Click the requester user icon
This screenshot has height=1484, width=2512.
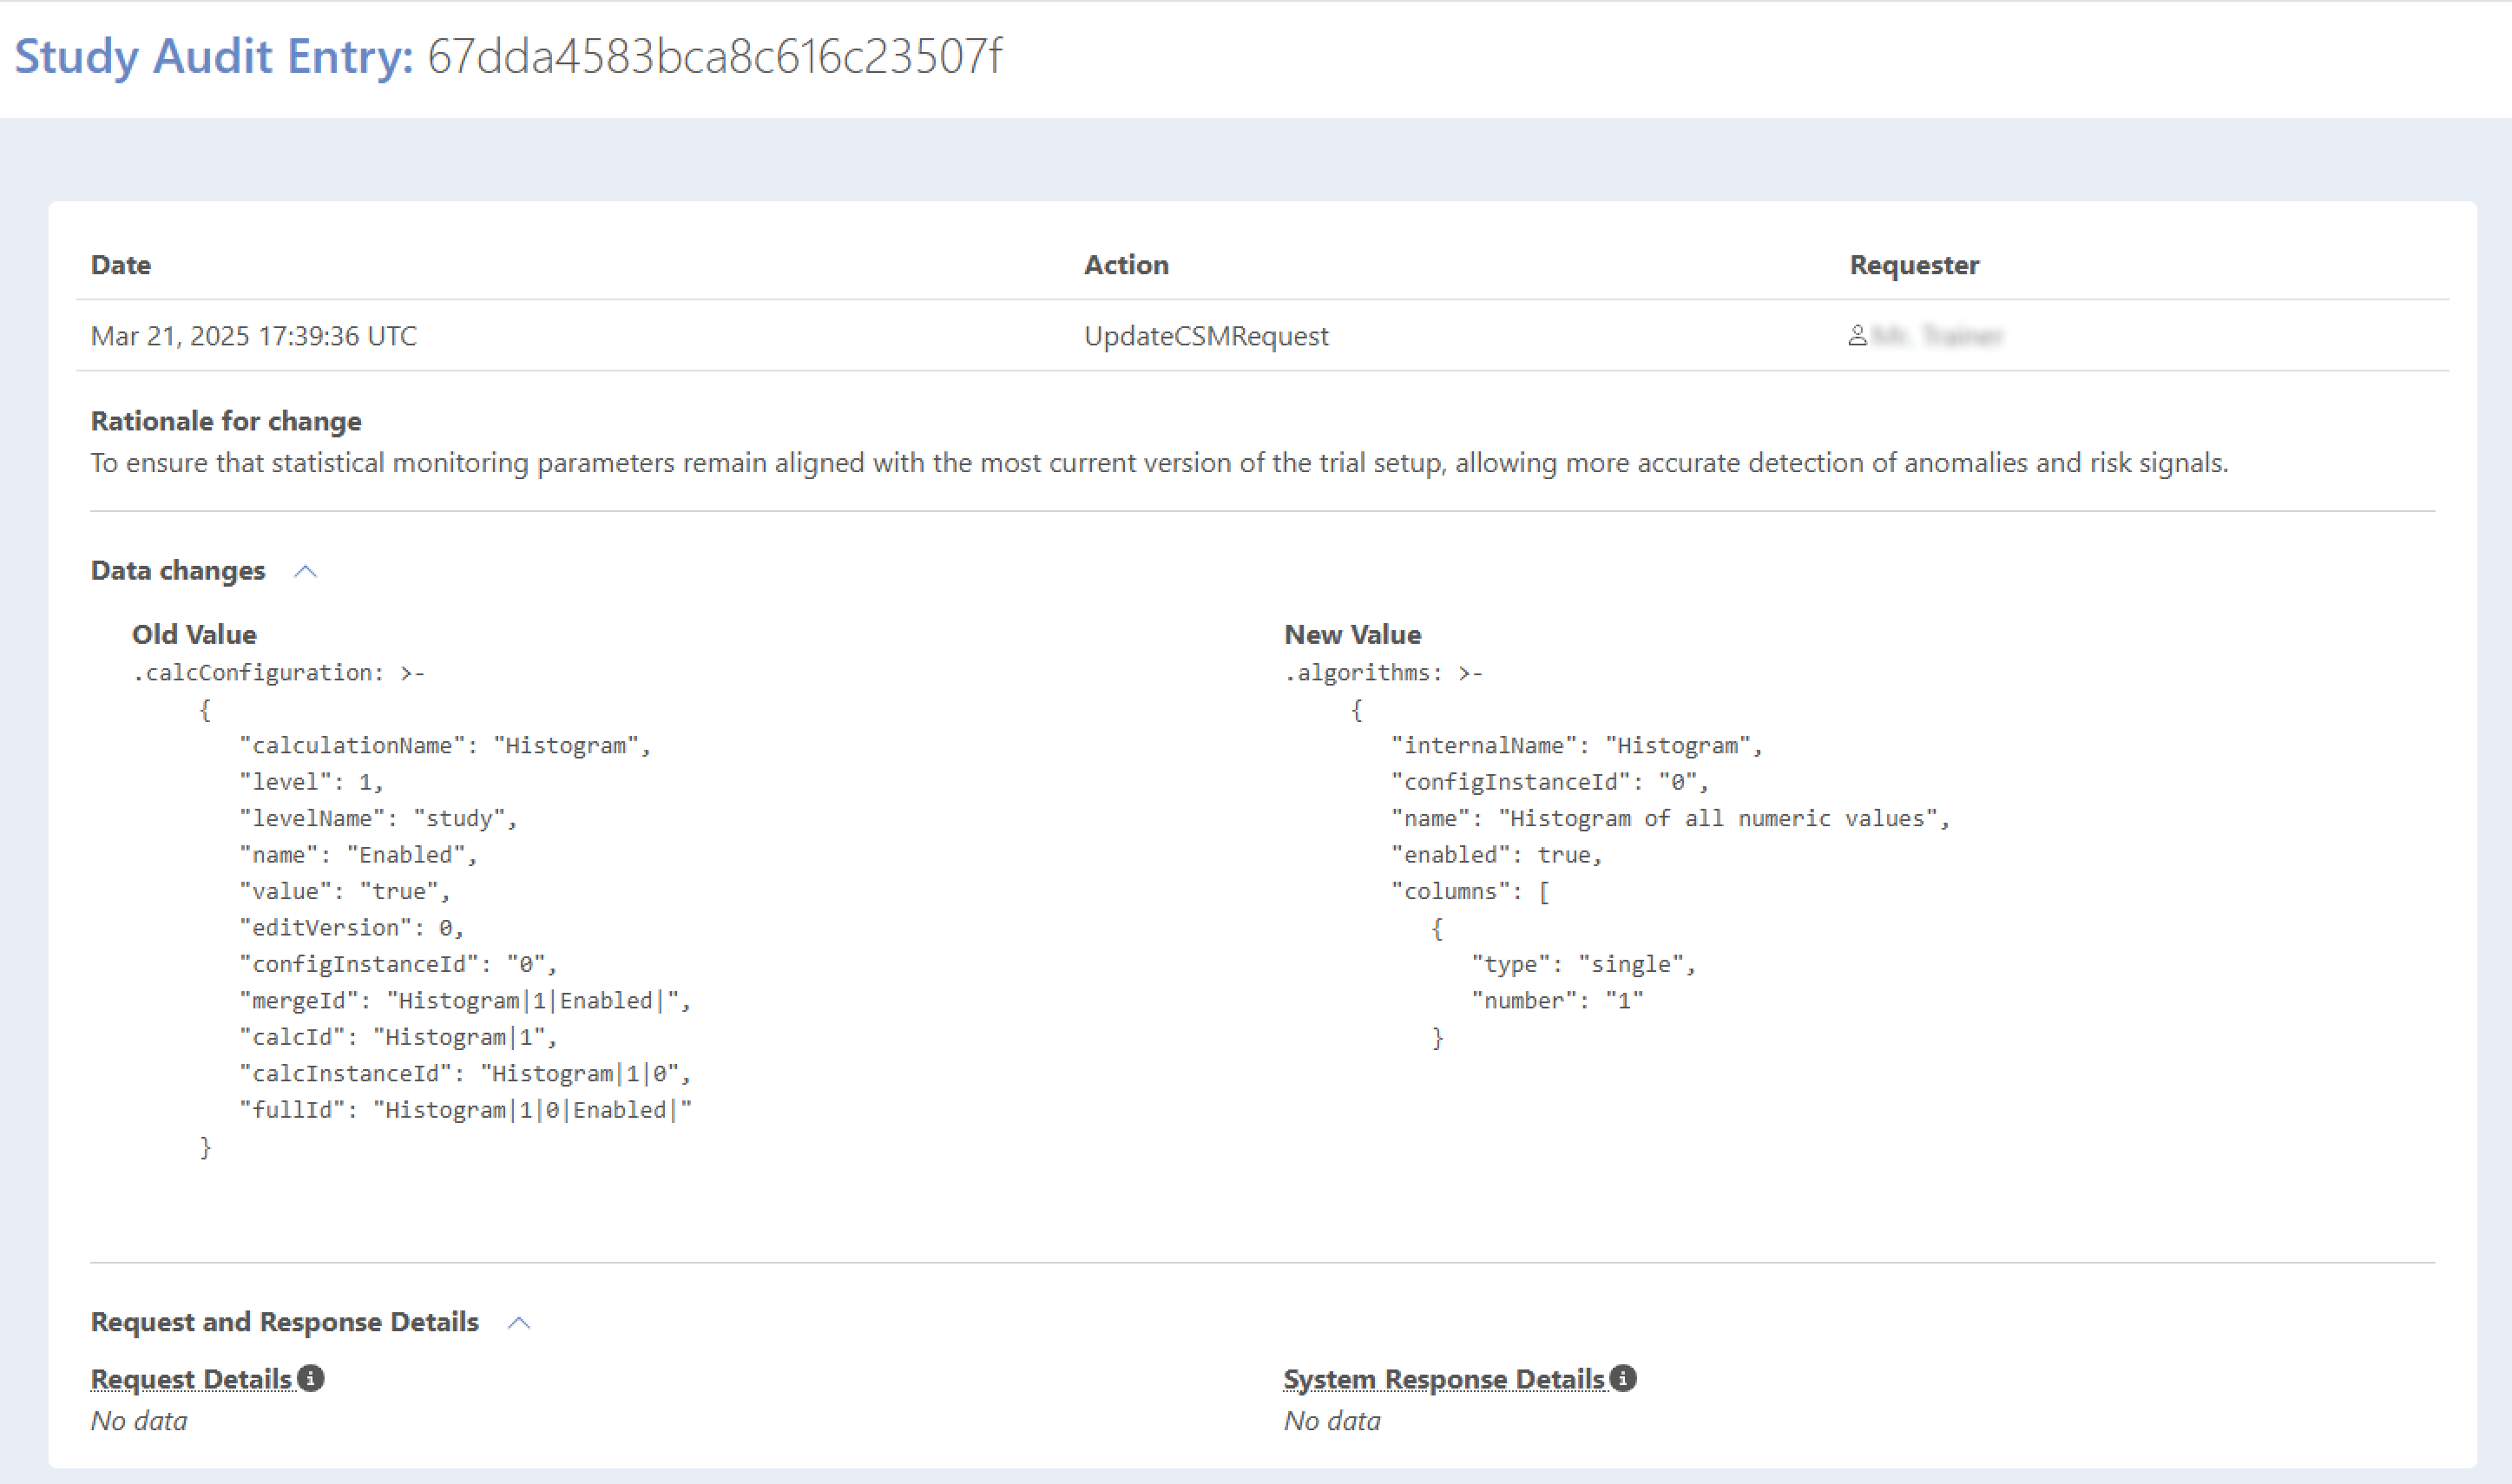click(1857, 336)
